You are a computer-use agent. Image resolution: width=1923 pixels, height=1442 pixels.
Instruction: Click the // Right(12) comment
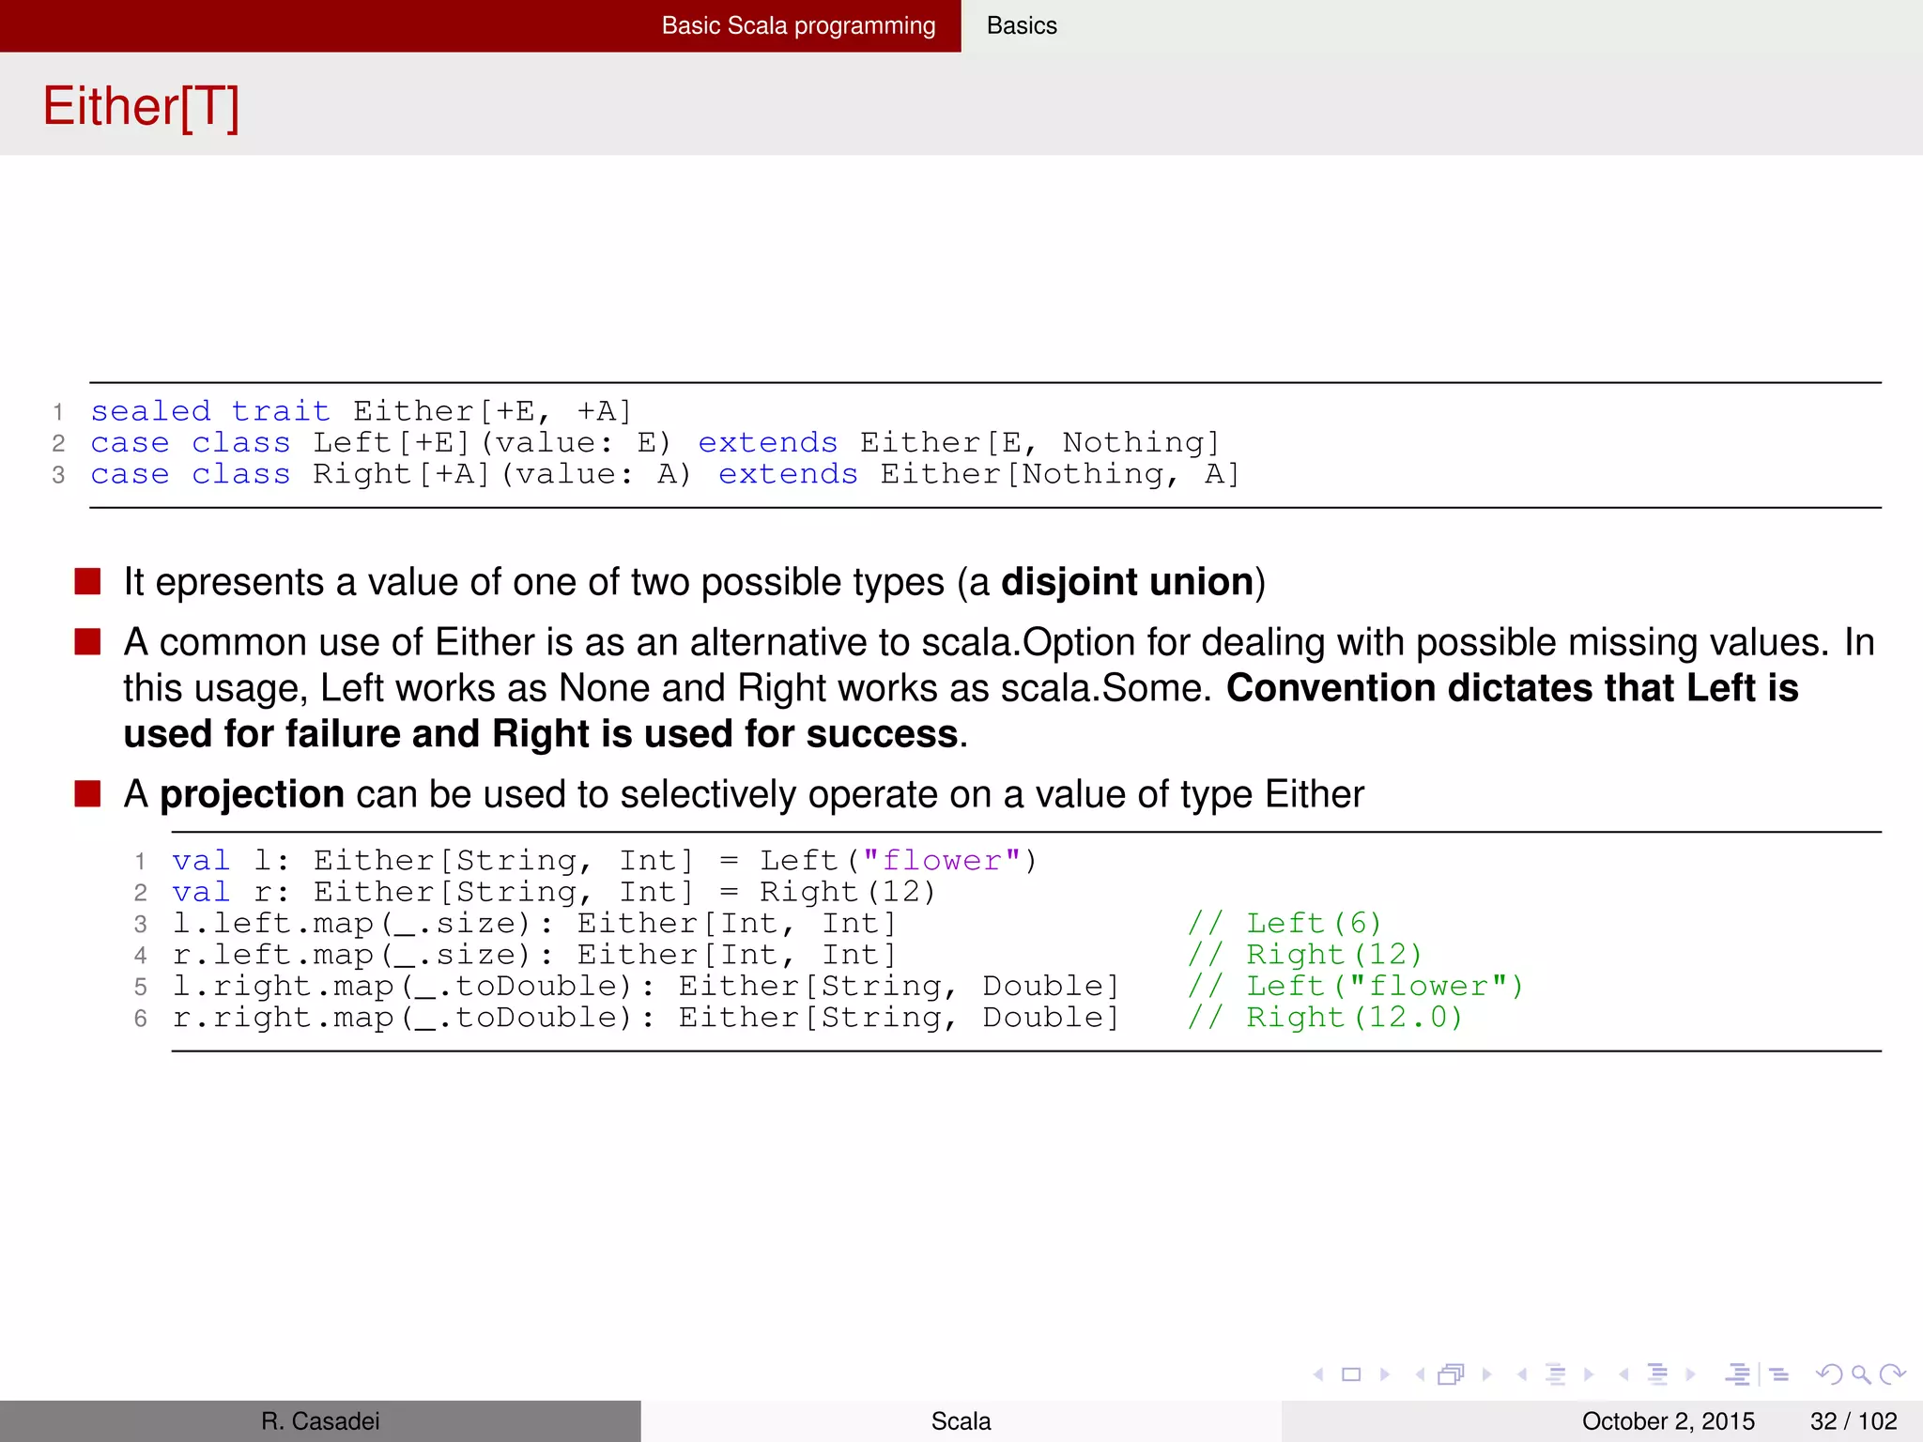1305,956
